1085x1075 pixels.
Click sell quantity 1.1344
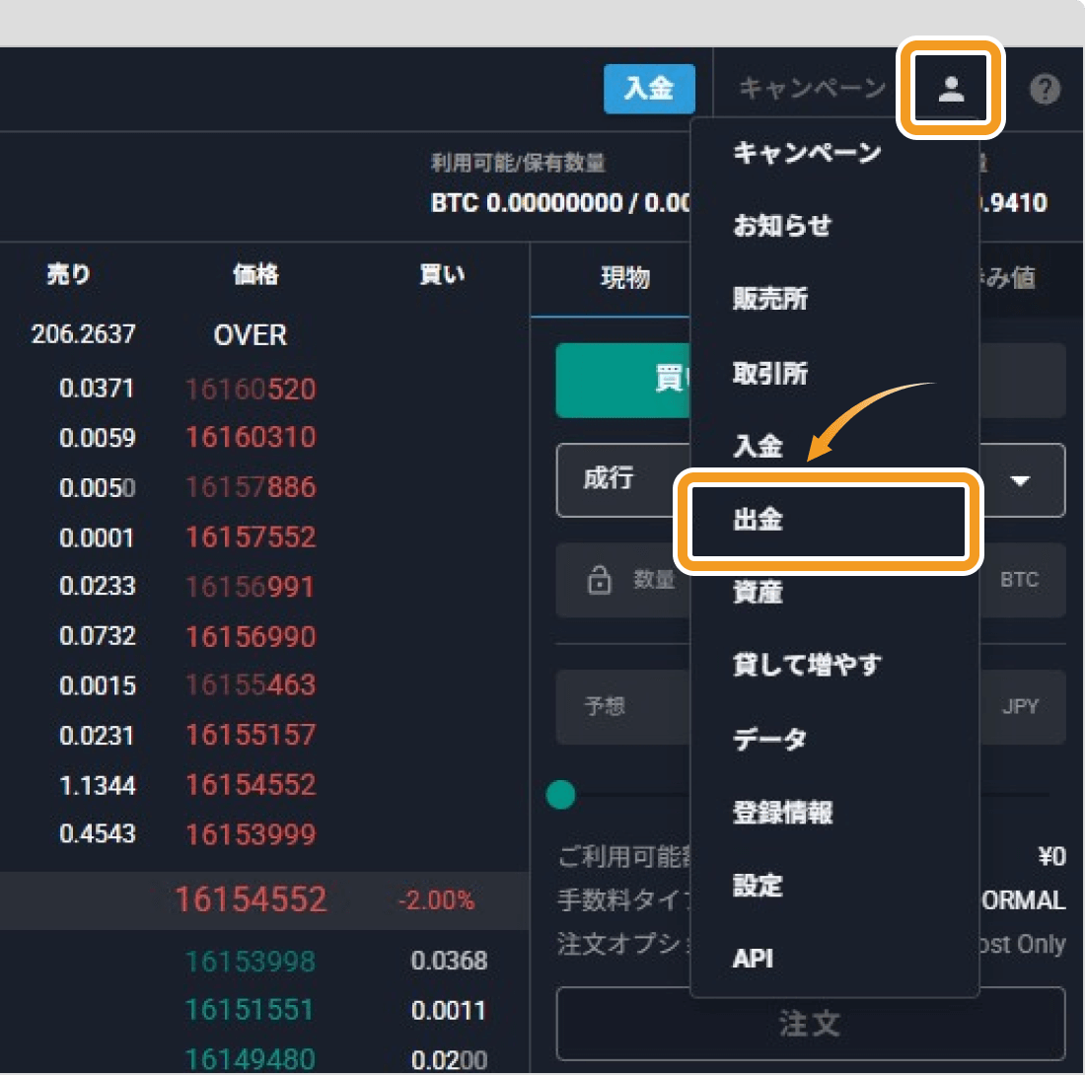pyautogui.click(x=98, y=786)
